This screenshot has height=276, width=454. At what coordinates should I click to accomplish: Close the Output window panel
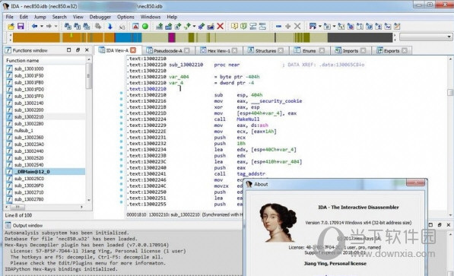449,225
